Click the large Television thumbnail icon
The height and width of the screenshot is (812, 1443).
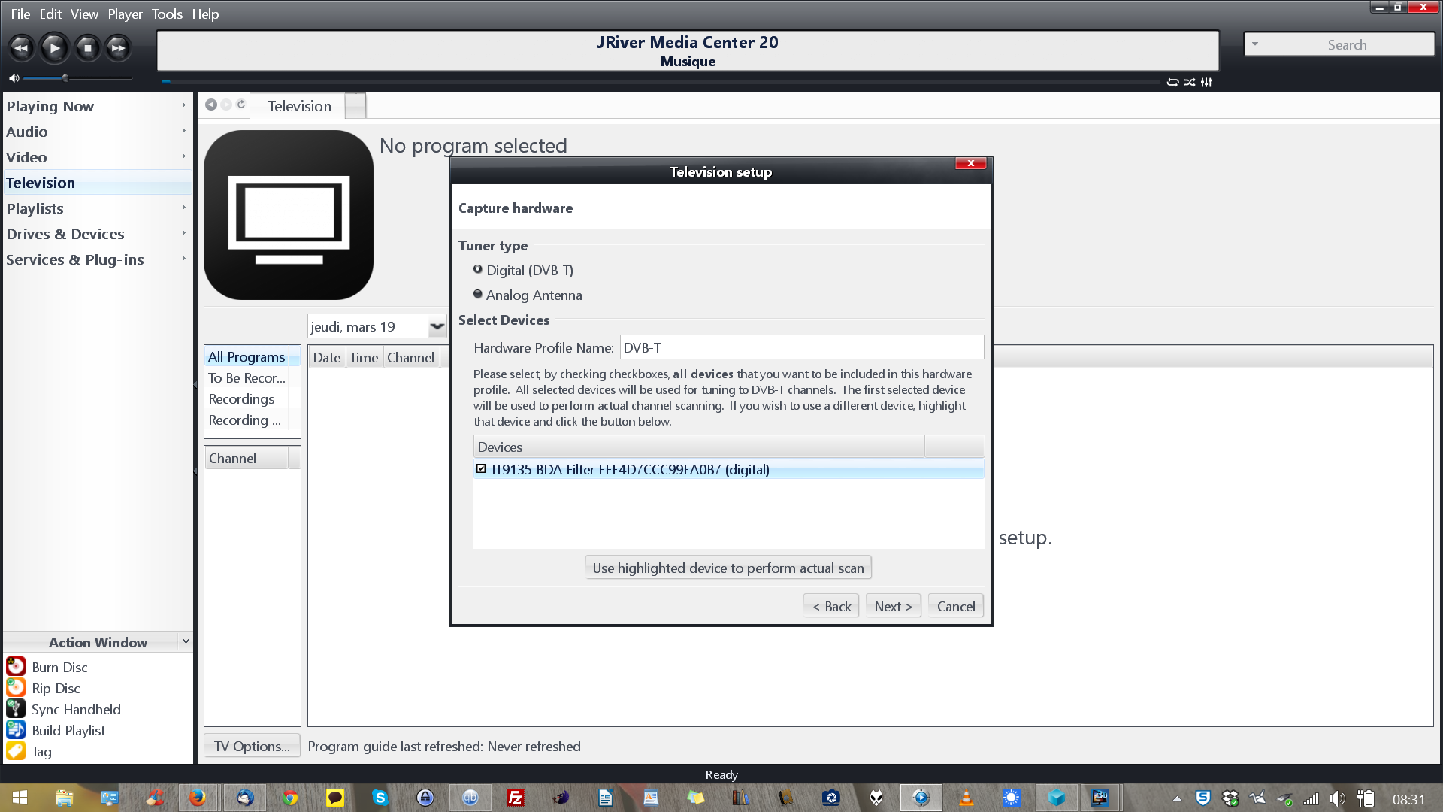pyautogui.click(x=289, y=215)
